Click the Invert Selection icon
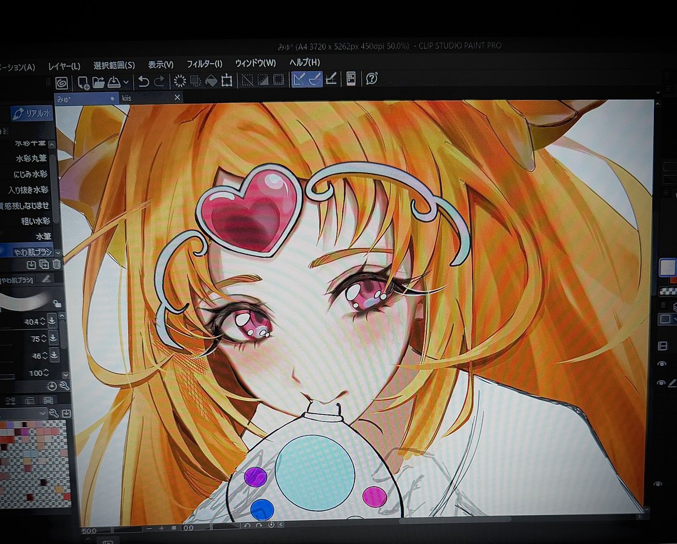Viewport: 677px width, 544px height. click(x=263, y=80)
